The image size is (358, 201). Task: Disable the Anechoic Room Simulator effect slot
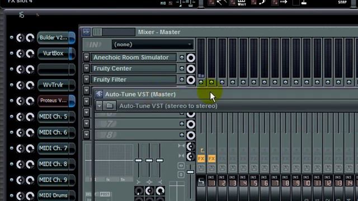tap(182, 58)
